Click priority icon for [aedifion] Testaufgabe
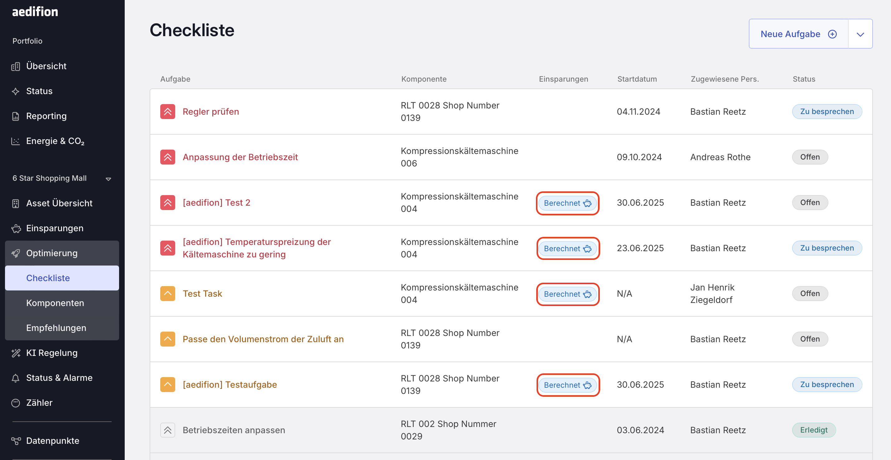The height and width of the screenshot is (460, 891). pyautogui.click(x=168, y=385)
